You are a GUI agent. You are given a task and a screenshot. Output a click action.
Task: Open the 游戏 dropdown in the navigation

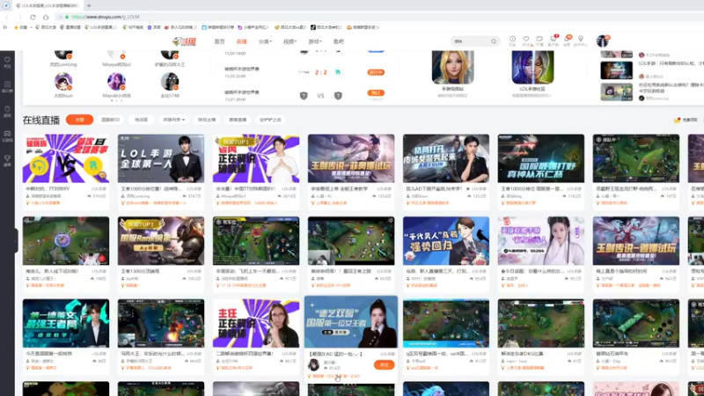click(x=314, y=41)
